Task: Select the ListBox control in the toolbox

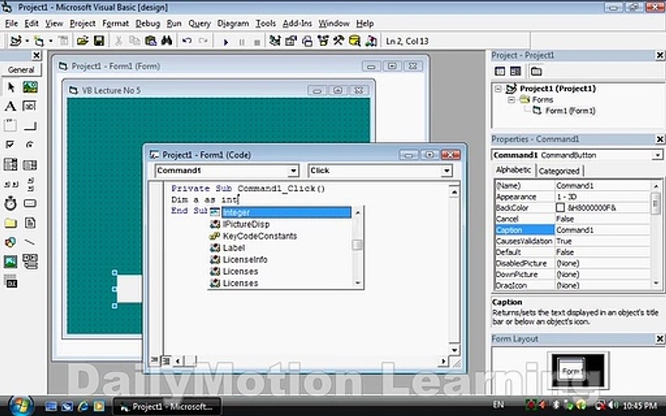Action: pos(29,165)
